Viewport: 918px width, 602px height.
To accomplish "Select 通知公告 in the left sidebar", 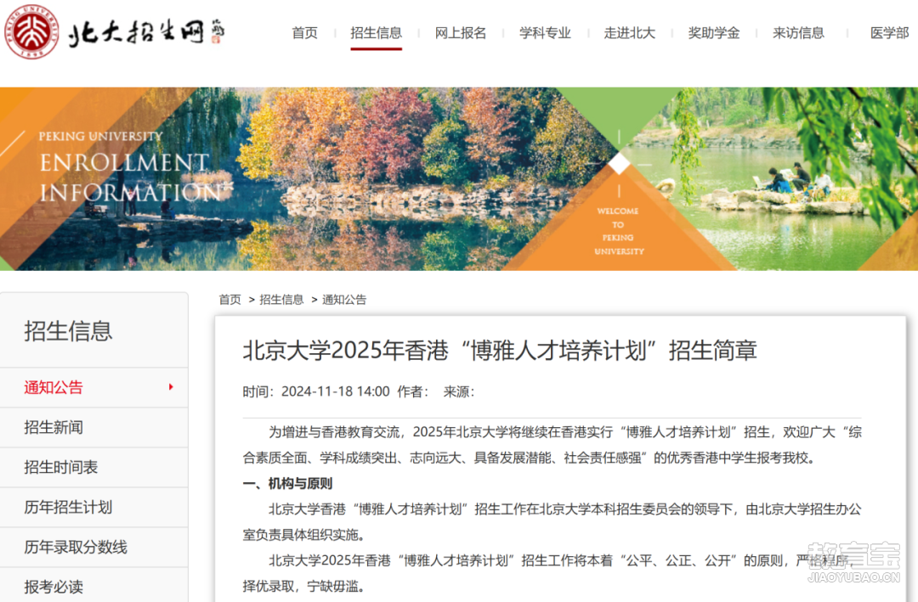I will click(x=93, y=387).
